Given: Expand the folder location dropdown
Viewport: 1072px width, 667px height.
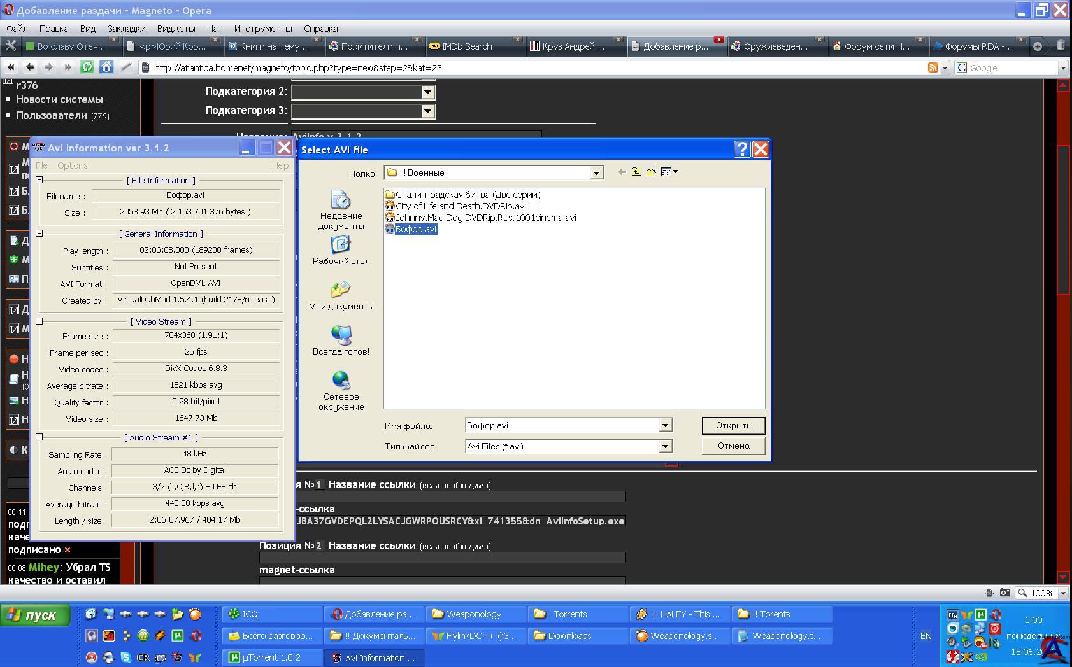Looking at the screenshot, I should coord(596,173).
